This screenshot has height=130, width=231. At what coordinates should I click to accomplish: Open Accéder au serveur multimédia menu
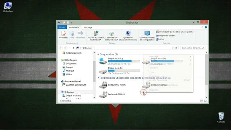pyautogui.click(x=96, y=36)
